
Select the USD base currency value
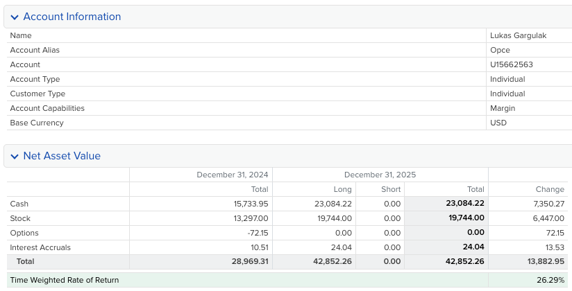point(498,123)
